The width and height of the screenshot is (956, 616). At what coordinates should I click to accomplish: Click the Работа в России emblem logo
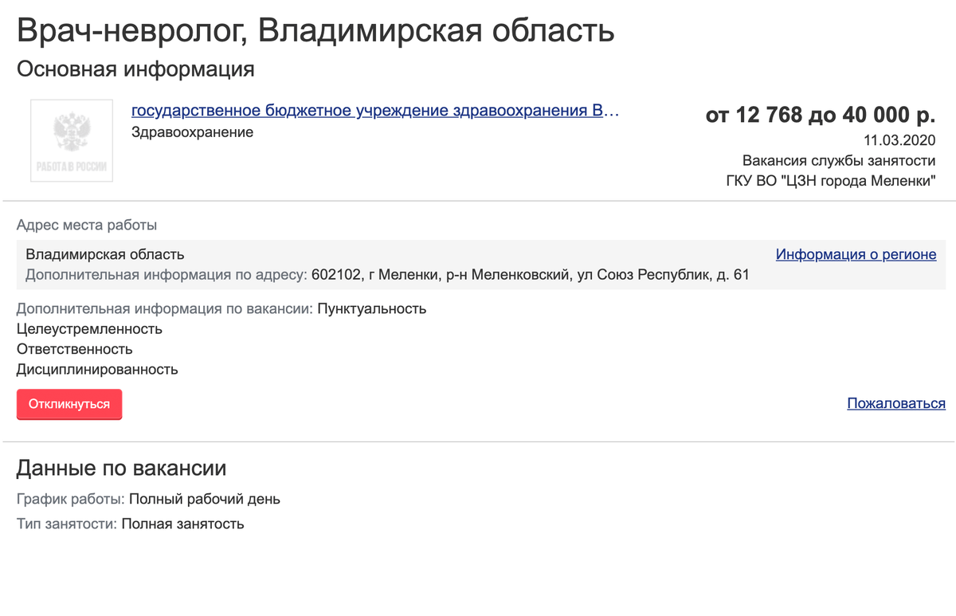(x=71, y=141)
